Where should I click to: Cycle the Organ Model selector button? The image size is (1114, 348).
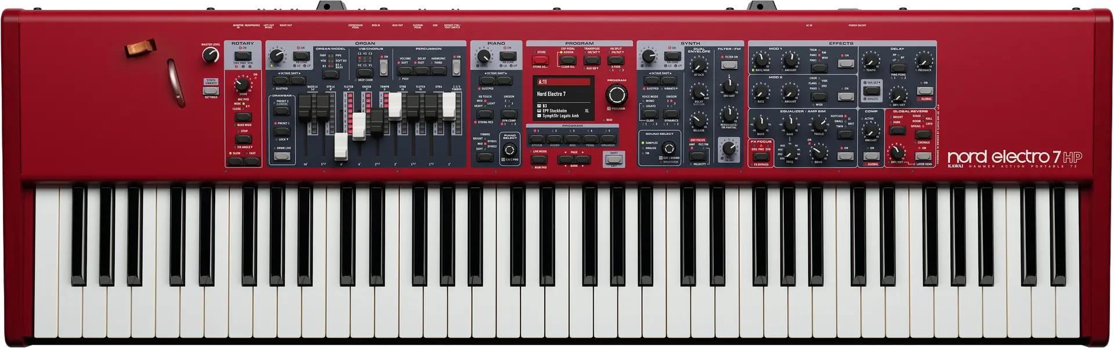coord(330,74)
